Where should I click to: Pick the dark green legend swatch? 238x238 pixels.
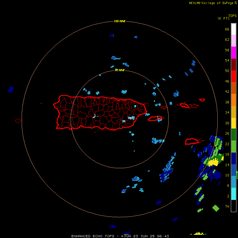coord(234,135)
